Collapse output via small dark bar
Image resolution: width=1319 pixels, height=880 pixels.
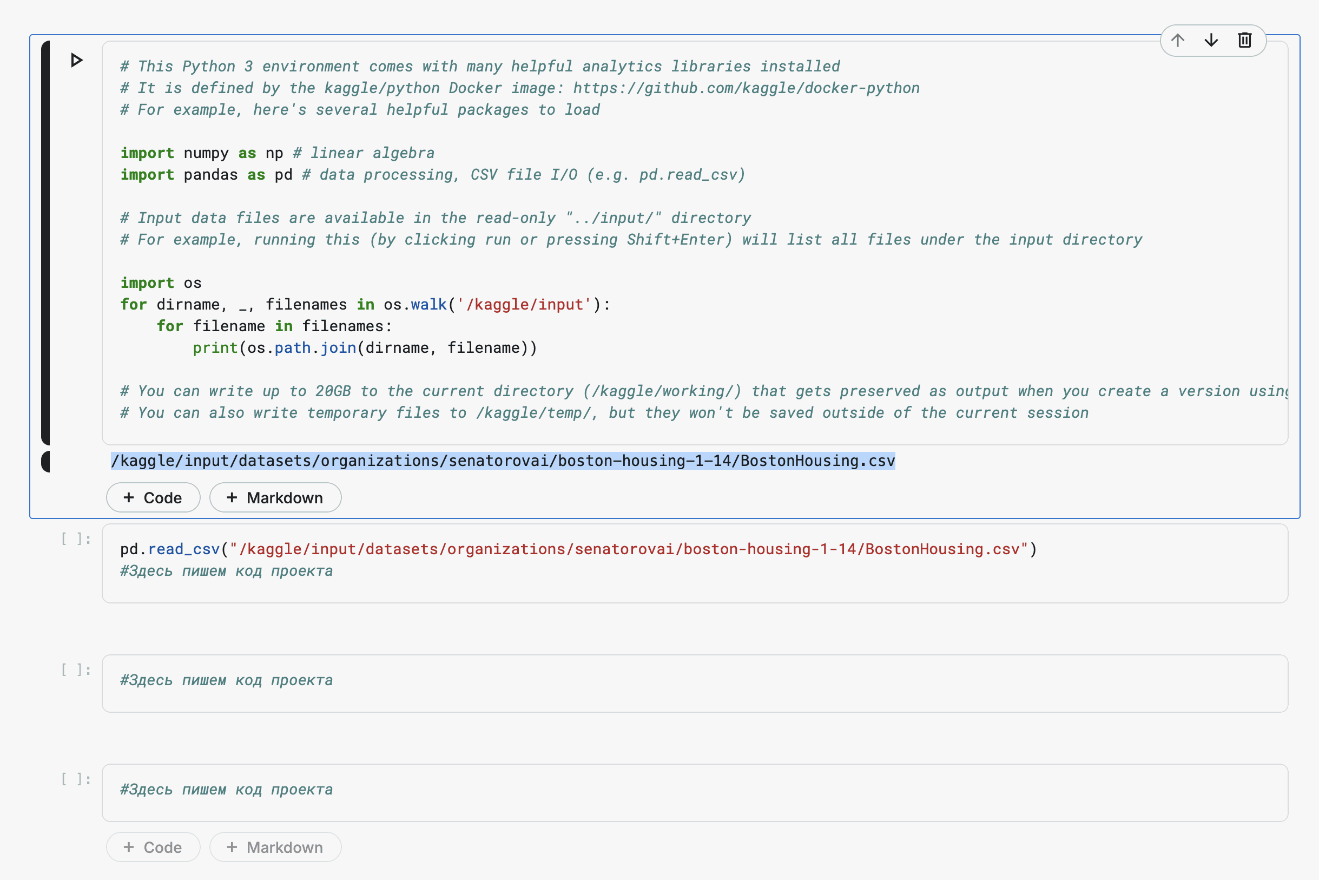(45, 461)
